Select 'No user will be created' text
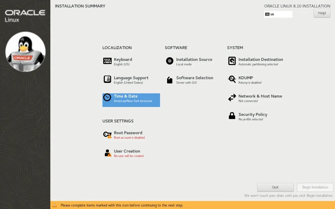Viewport: 335px width, 209px height. pos(129,156)
